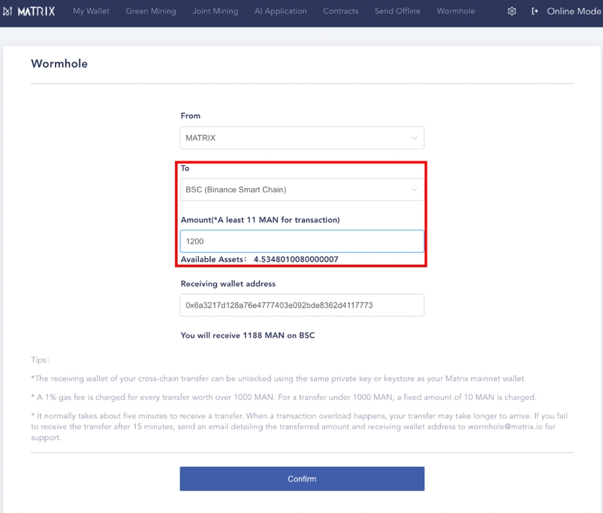The width and height of the screenshot is (603, 513).
Task: Open the My Wallet tab
Action: point(91,11)
